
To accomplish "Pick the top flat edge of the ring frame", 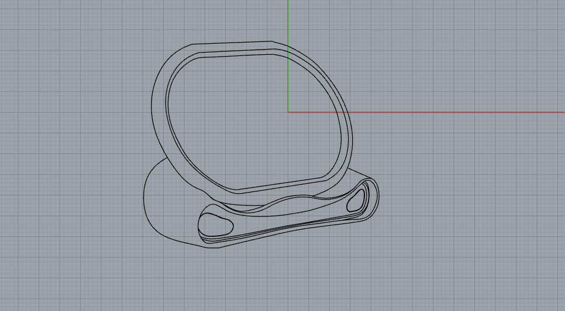I will tap(234, 43).
